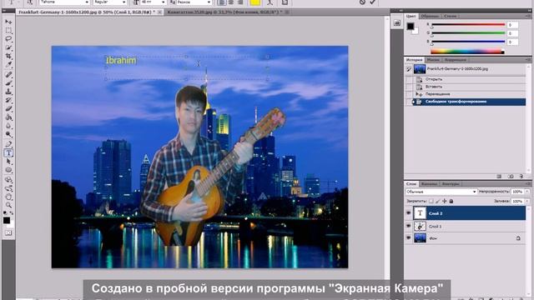Commit text edit with the checkmark
The width and height of the screenshot is (534, 300).
tap(373, 2)
